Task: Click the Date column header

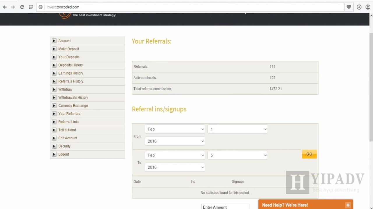Action: (x=137, y=182)
